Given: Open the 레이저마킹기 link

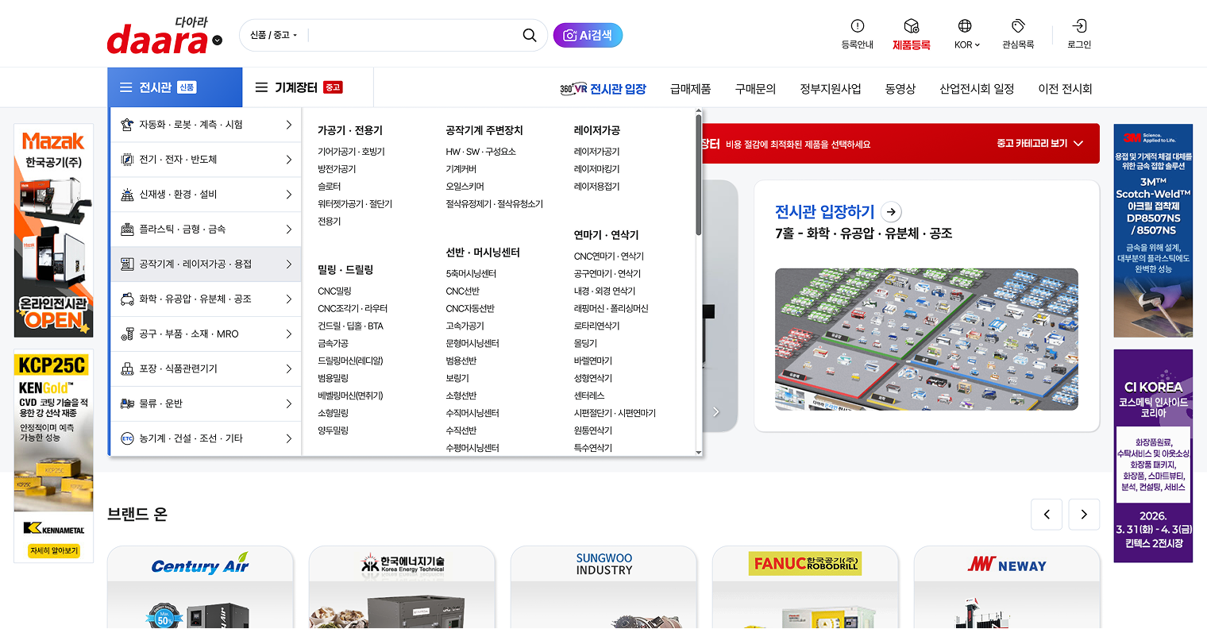Looking at the screenshot, I should pyautogui.click(x=596, y=169).
